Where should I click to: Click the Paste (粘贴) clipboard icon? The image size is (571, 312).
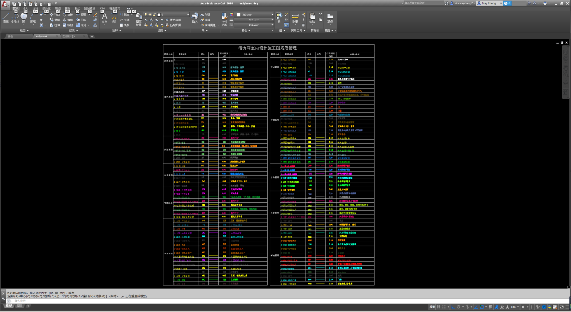click(312, 17)
